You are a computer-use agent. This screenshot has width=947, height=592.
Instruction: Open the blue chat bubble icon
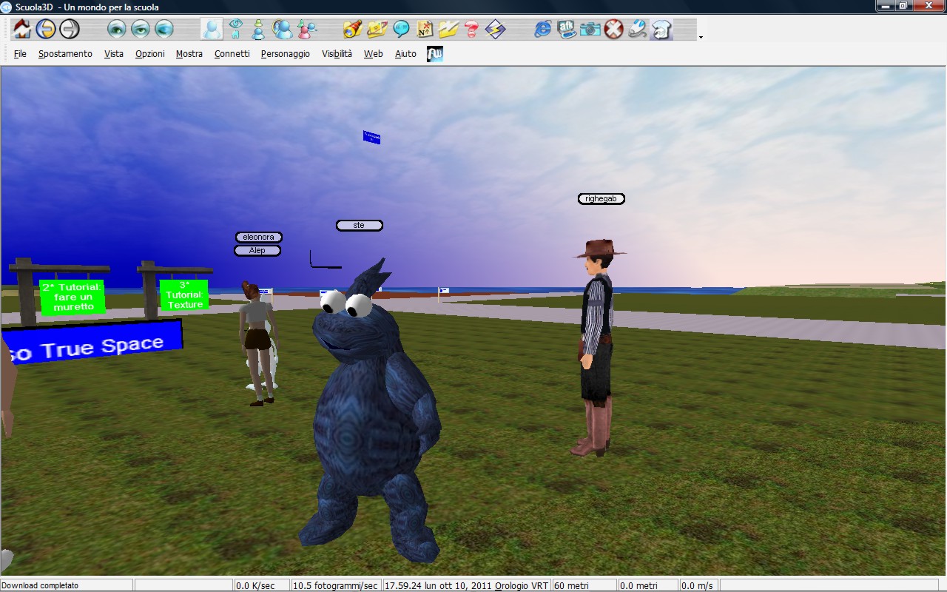coord(401,29)
